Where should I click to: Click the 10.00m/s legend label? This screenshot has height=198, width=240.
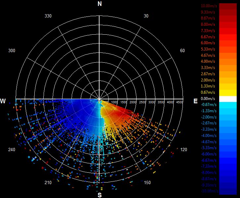click(x=209, y=6)
